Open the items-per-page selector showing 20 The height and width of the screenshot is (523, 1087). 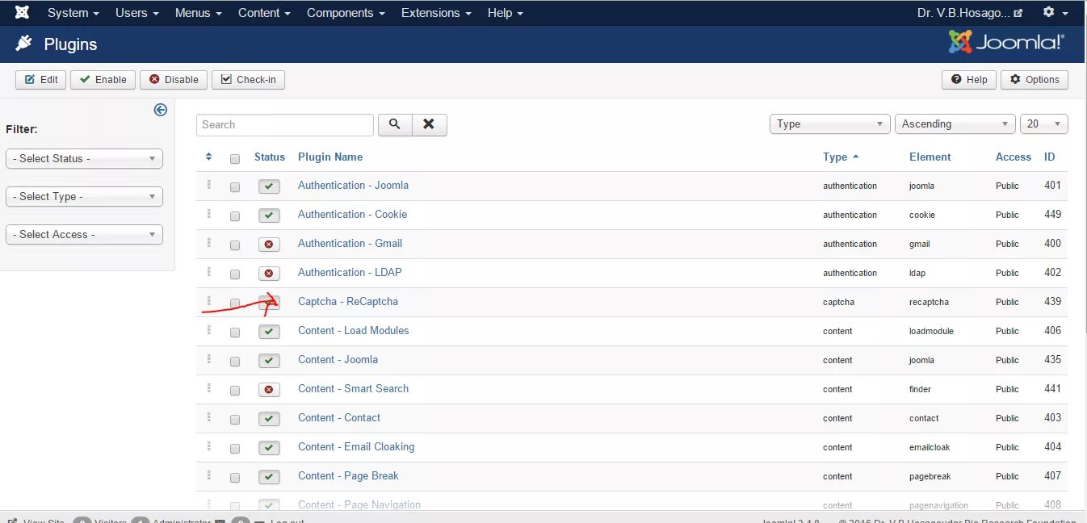pyautogui.click(x=1043, y=123)
